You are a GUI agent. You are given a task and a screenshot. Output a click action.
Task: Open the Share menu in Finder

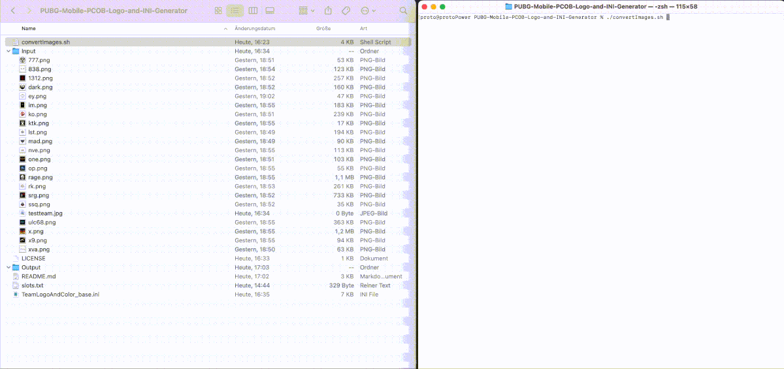pyautogui.click(x=328, y=11)
